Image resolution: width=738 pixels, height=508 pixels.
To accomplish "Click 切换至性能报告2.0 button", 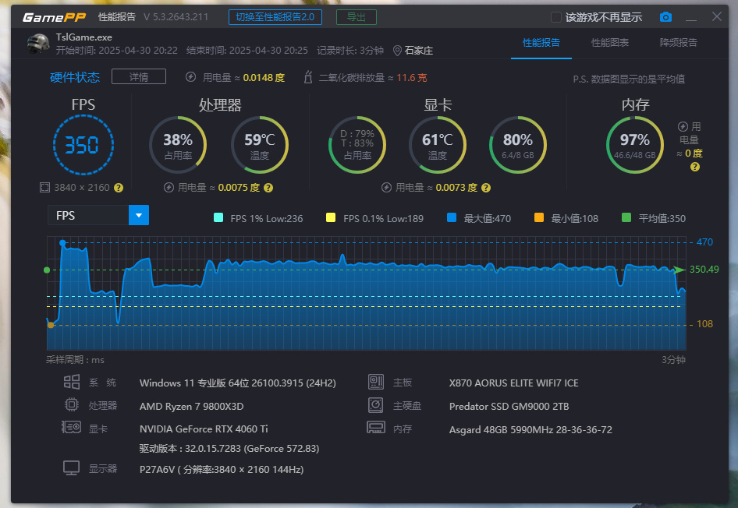I will coord(275,17).
